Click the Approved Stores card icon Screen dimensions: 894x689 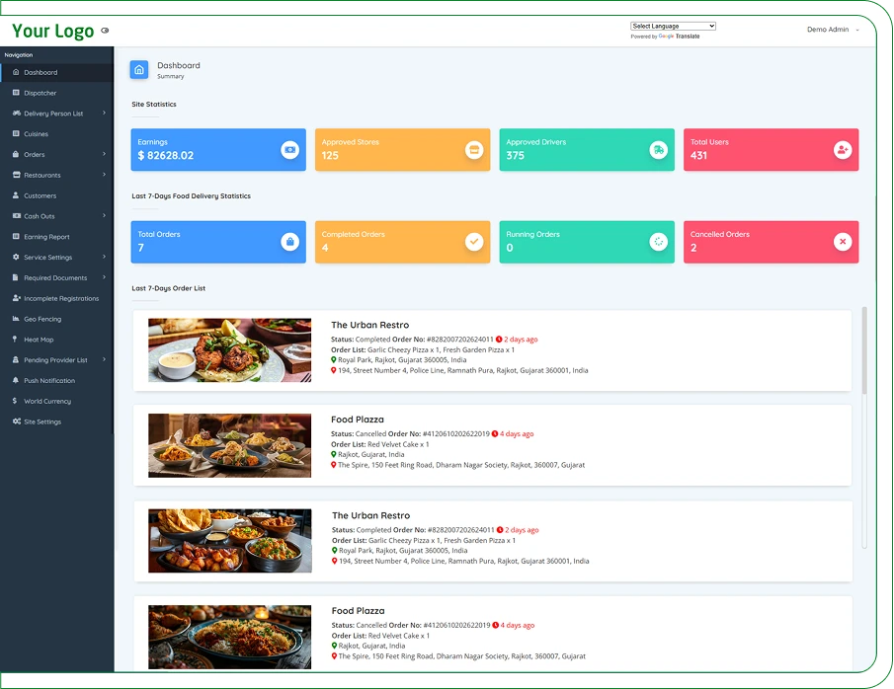(x=474, y=150)
